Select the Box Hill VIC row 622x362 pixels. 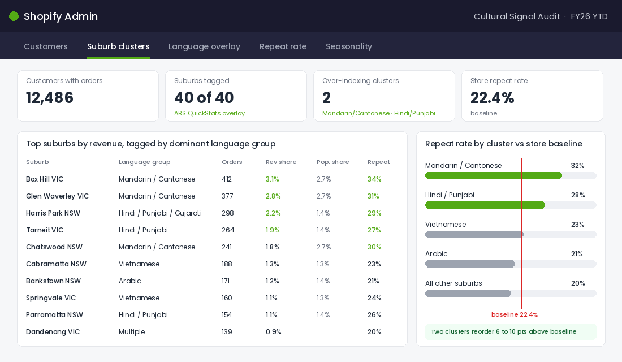pyautogui.click(x=212, y=179)
